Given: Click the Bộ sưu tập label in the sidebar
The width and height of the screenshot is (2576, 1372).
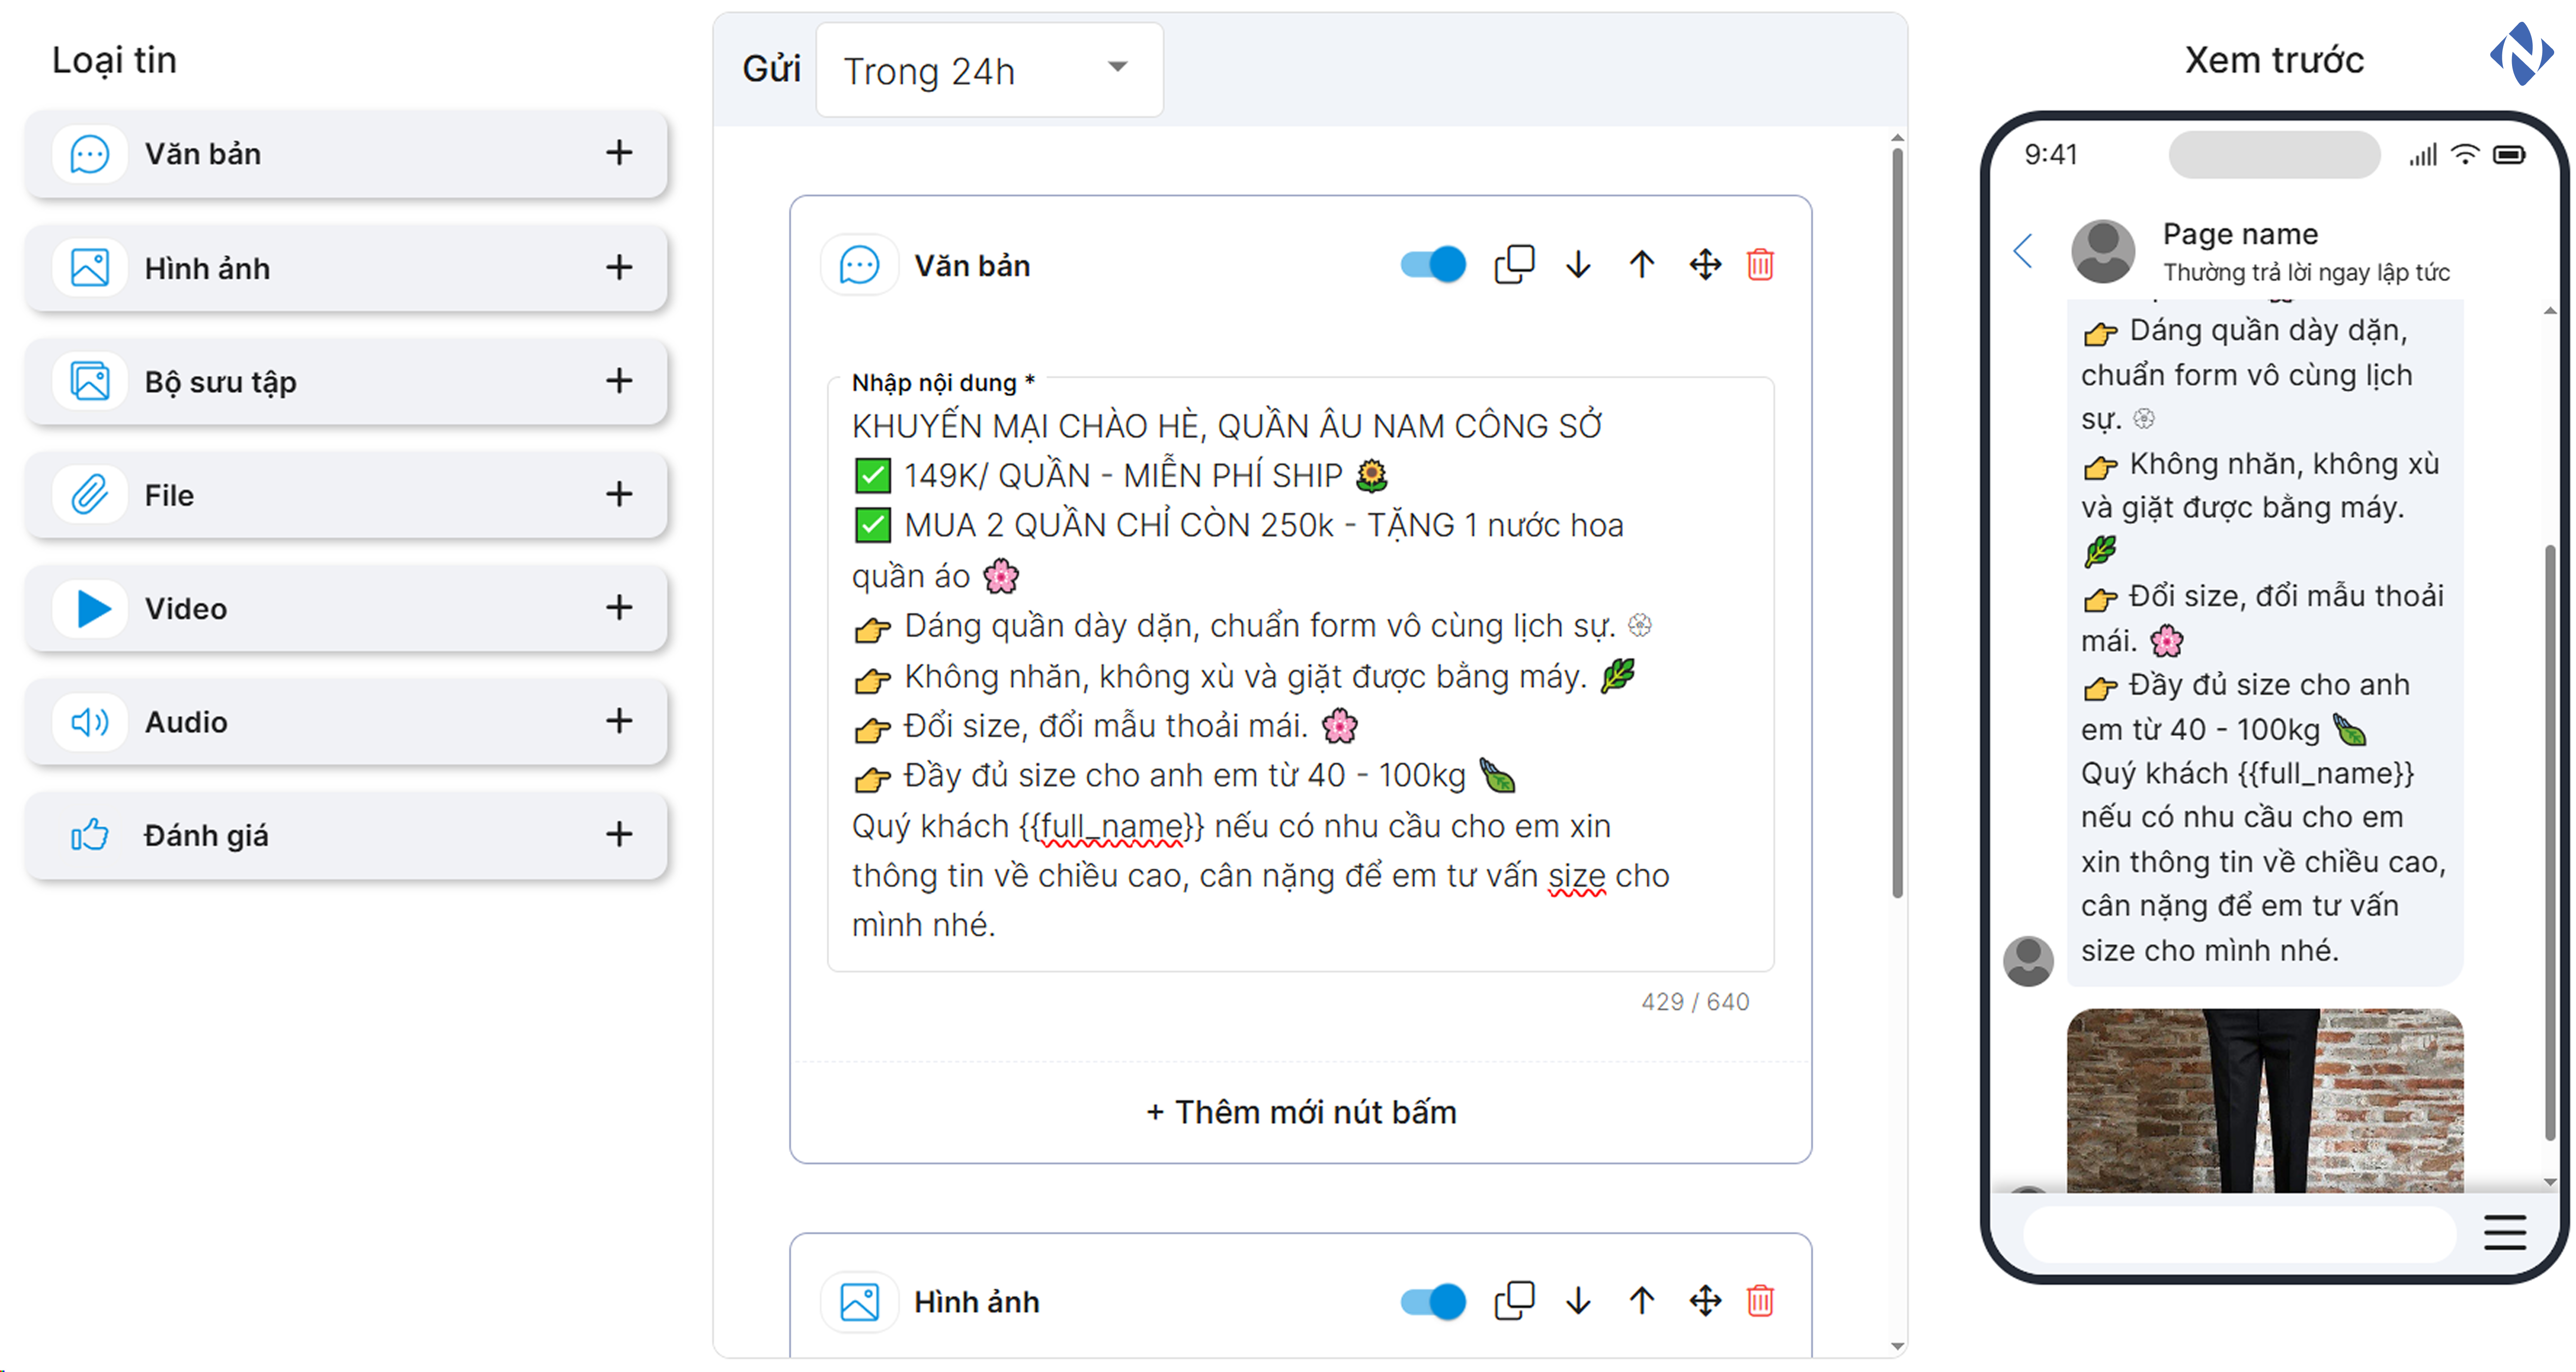Looking at the screenshot, I should click(x=220, y=382).
